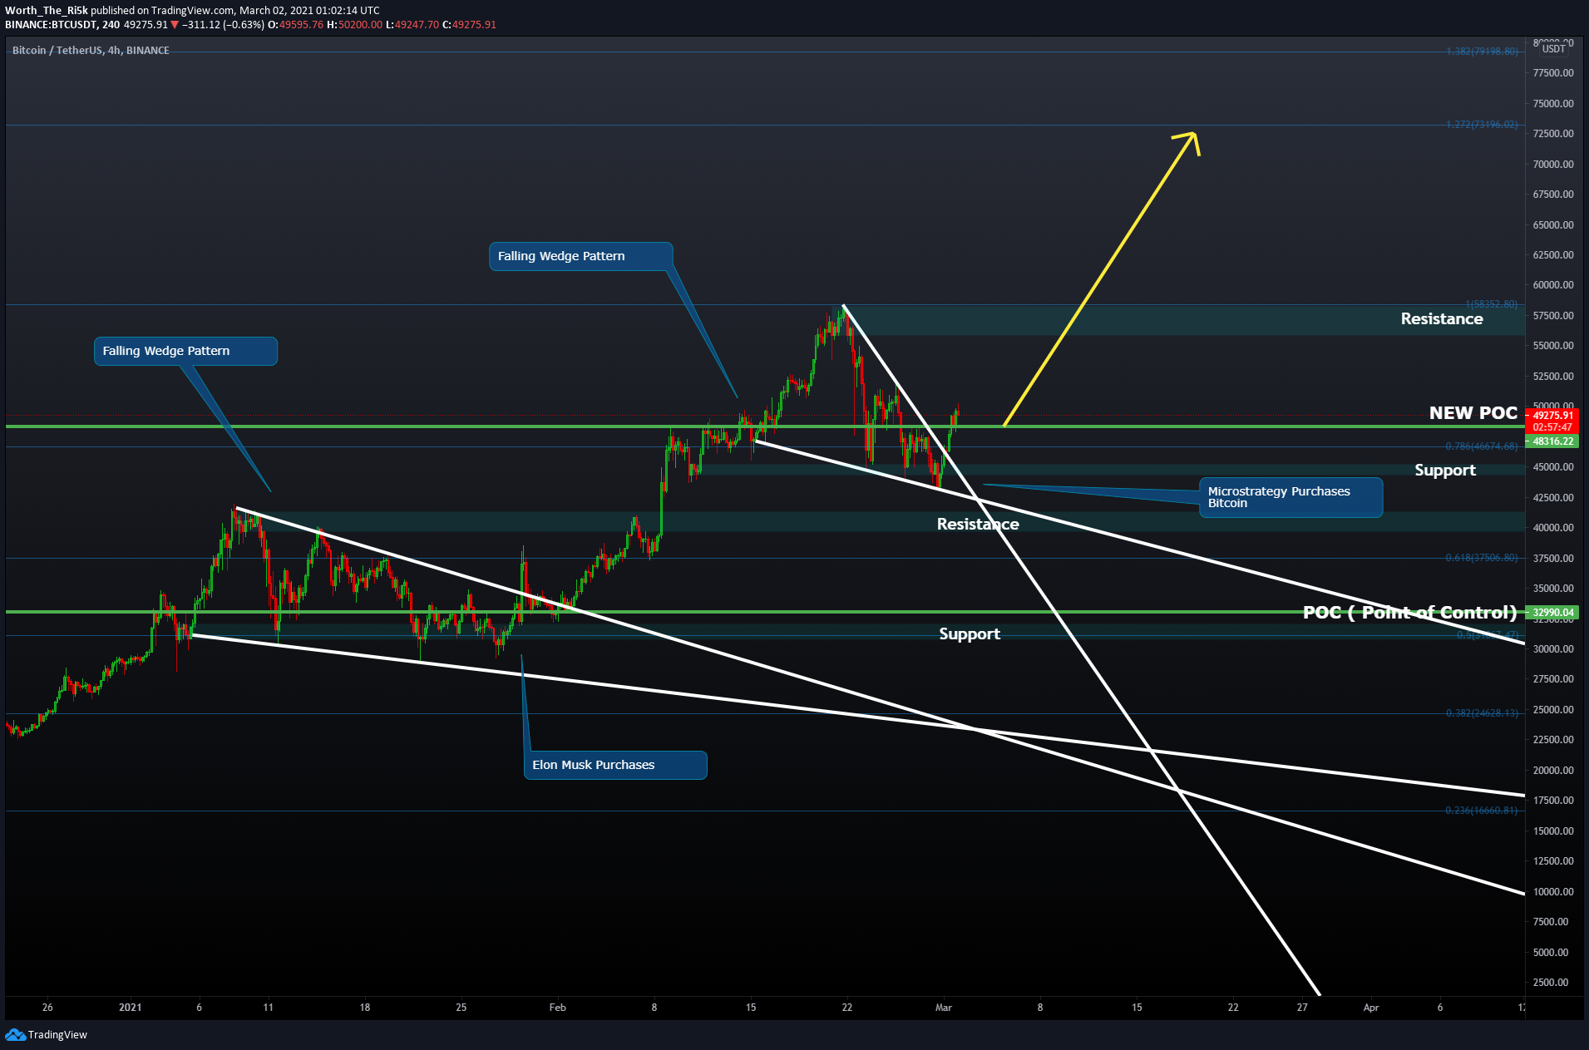This screenshot has width=1589, height=1050.
Task: Click the POC (Point of Control) label
Action: (x=1409, y=613)
